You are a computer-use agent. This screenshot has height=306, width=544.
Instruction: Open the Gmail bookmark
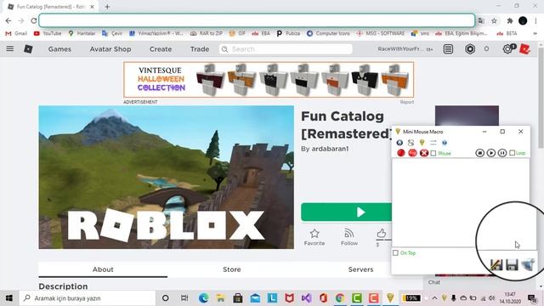pyautogui.click(x=16, y=33)
